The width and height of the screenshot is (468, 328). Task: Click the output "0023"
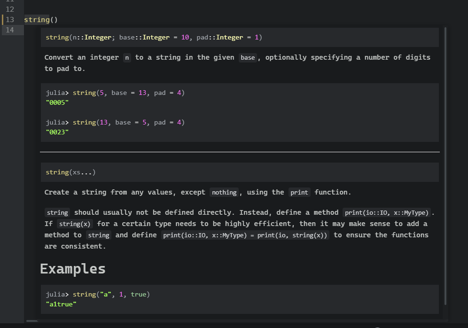pyautogui.click(x=57, y=132)
